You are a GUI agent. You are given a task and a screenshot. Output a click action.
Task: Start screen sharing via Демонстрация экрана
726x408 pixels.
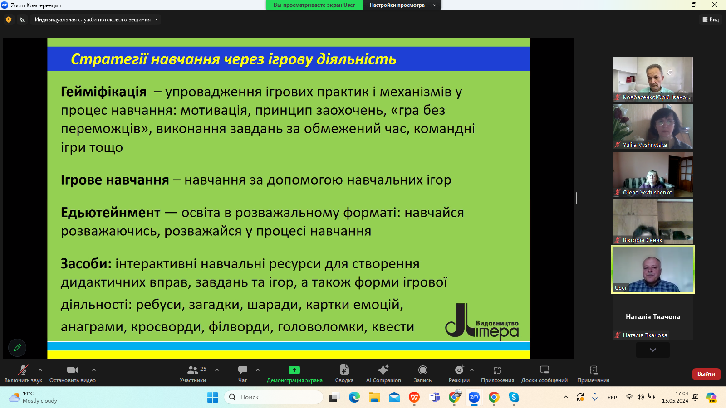tap(294, 374)
